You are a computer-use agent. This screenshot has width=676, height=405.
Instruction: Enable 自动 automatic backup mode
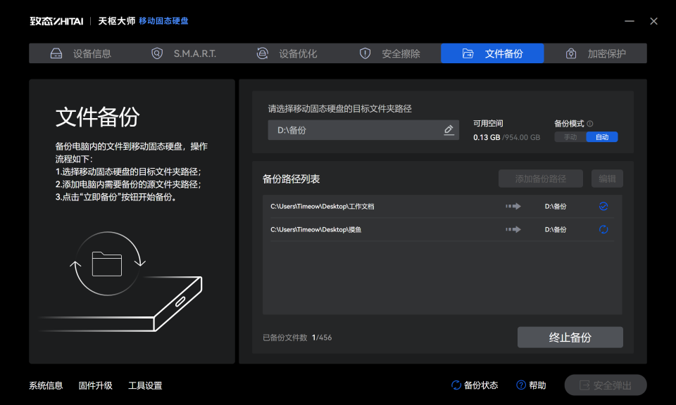click(602, 137)
